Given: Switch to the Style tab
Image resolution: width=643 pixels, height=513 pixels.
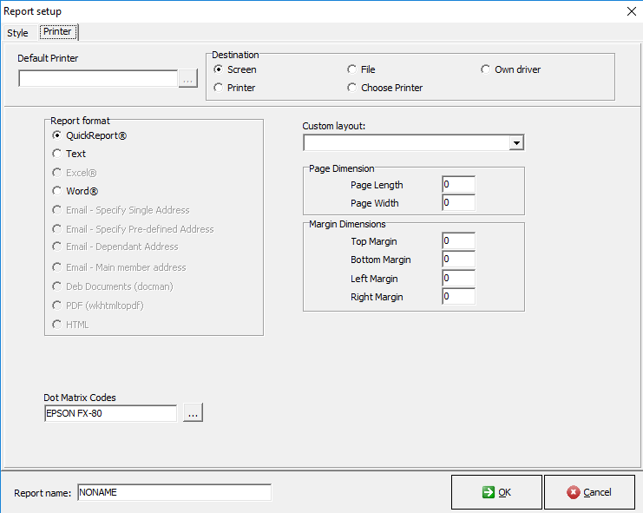Looking at the screenshot, I should click(17, 33).
